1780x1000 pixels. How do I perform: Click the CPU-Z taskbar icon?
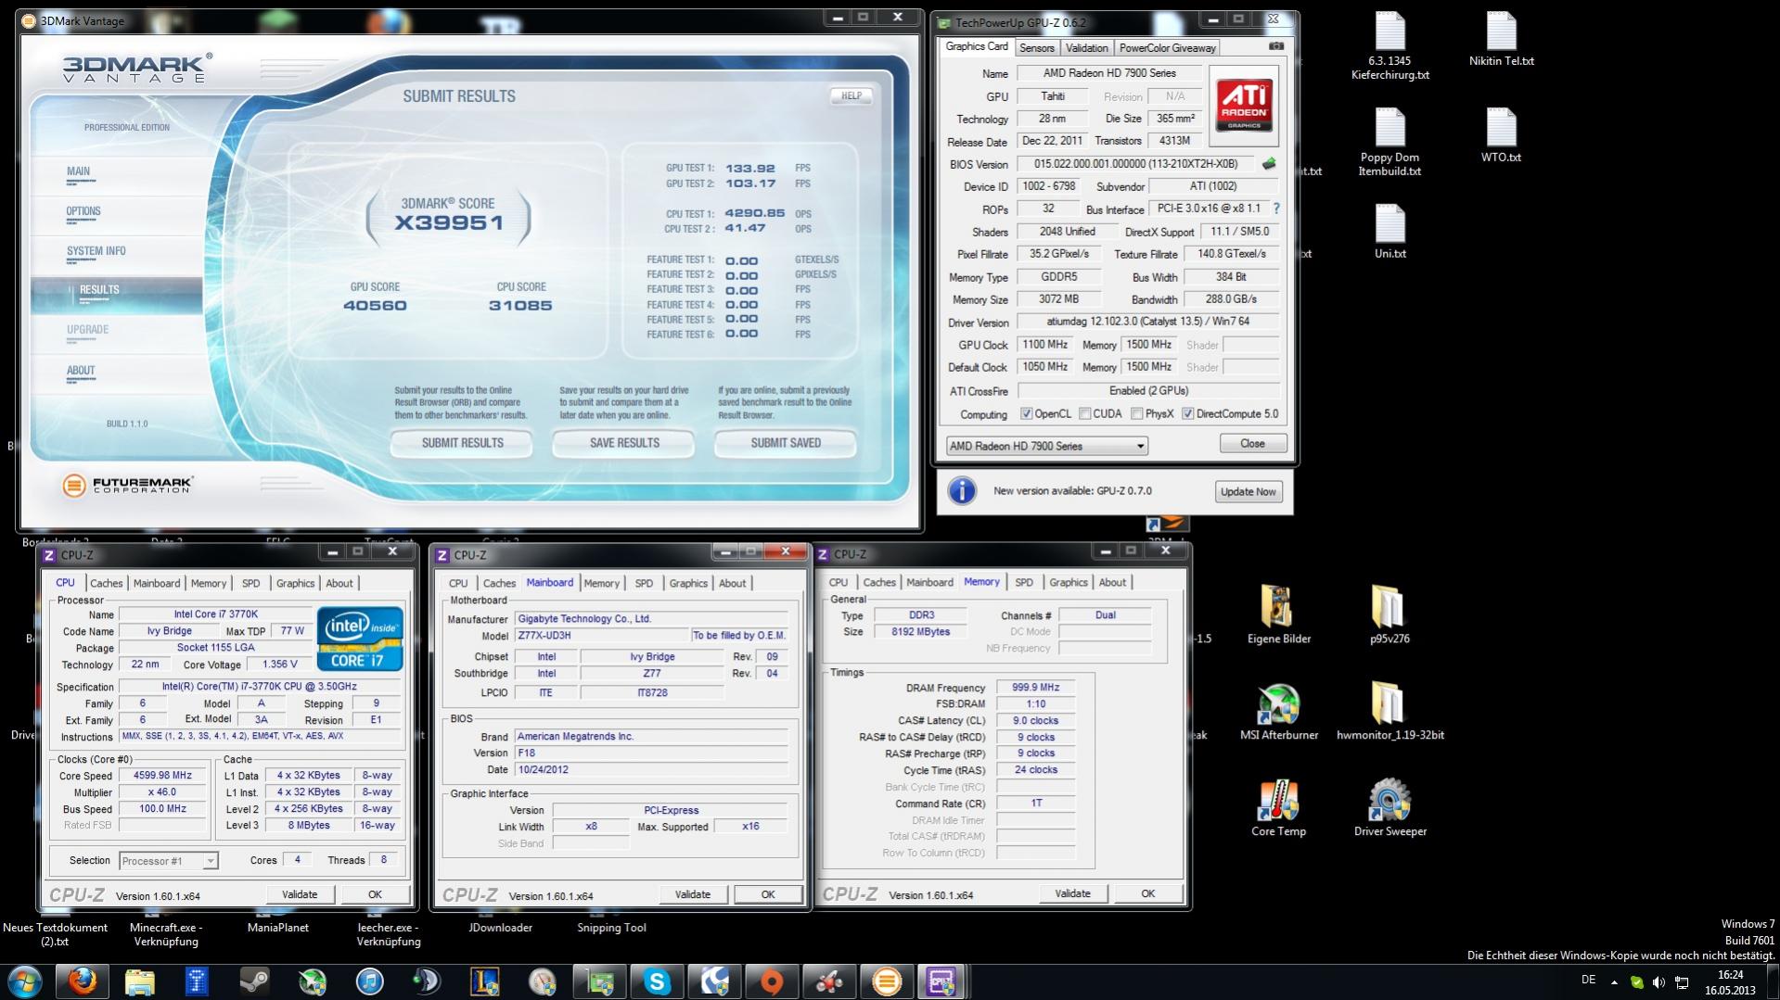point(943,981)
